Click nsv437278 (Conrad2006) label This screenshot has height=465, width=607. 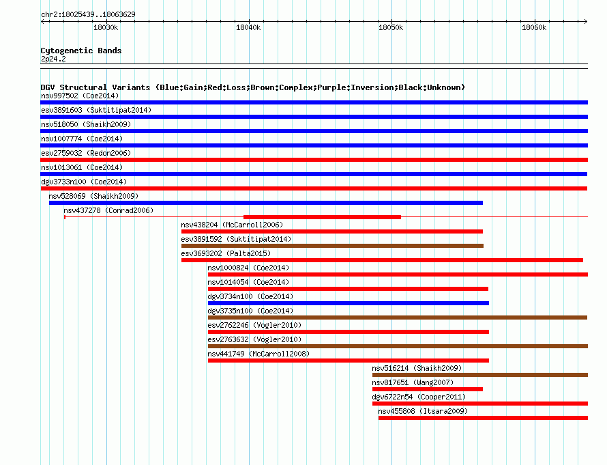(108, 210)
